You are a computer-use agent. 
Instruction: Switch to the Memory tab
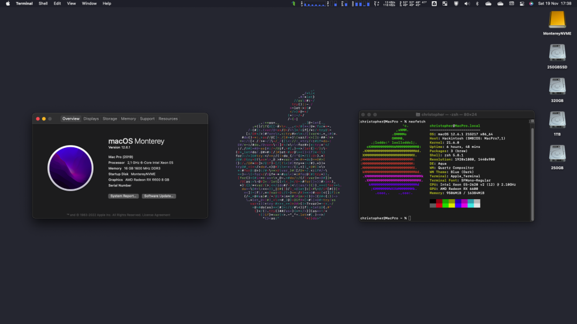pyautogui.click(x=129, y=119)
